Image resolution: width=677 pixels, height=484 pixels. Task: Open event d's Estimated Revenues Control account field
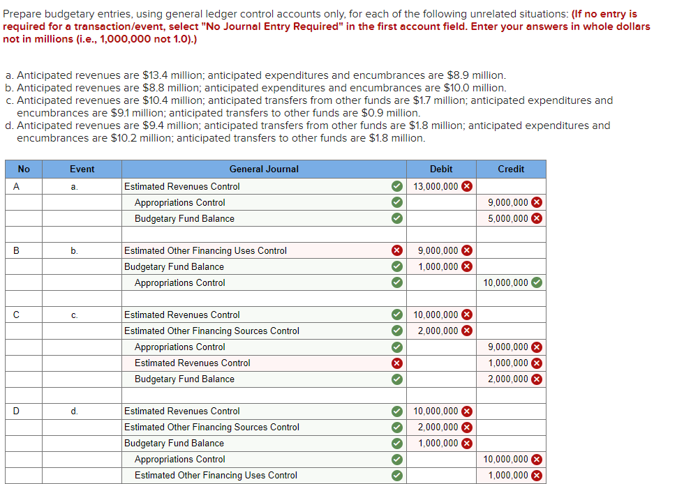264,411
